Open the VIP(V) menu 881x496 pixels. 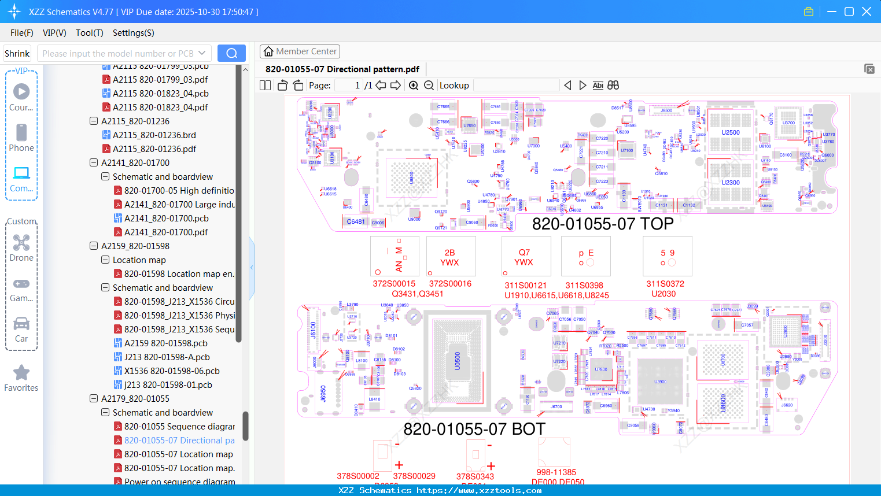click(x=54, y=33)
